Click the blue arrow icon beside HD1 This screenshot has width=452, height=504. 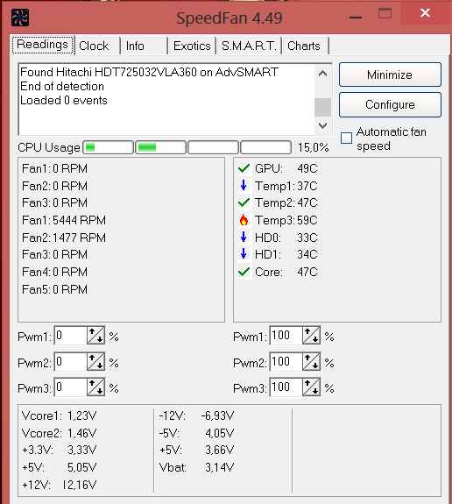point(244,254)
